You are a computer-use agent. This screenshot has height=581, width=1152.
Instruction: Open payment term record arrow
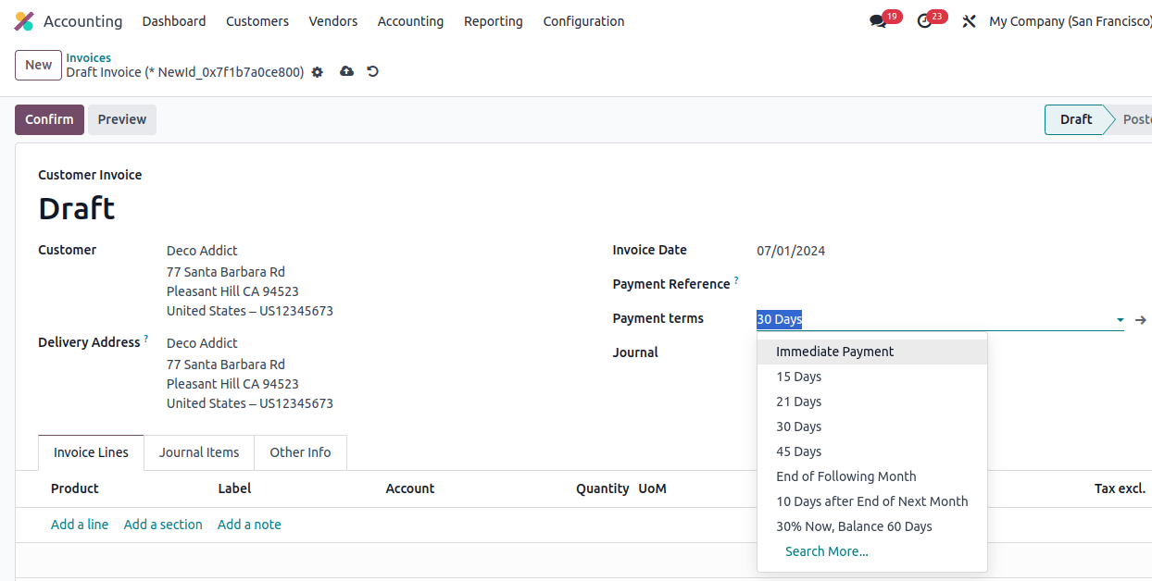(x=1141, y=320)
